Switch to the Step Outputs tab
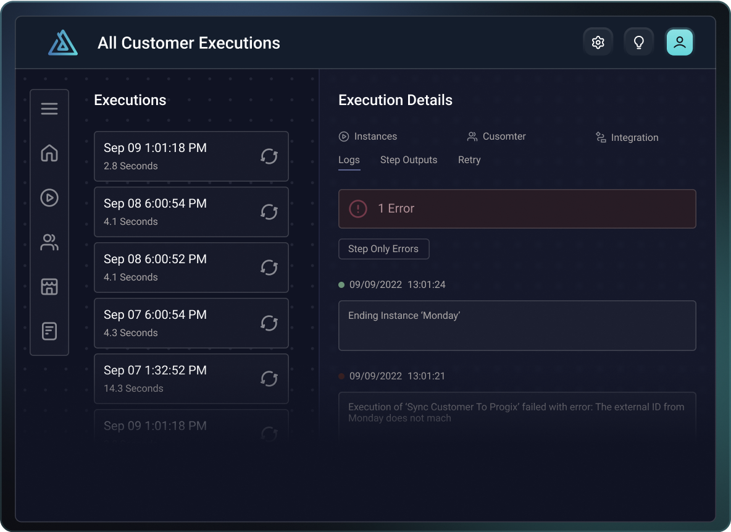The height and width of the screenshot is (532, 731). [x=409, y=159]
